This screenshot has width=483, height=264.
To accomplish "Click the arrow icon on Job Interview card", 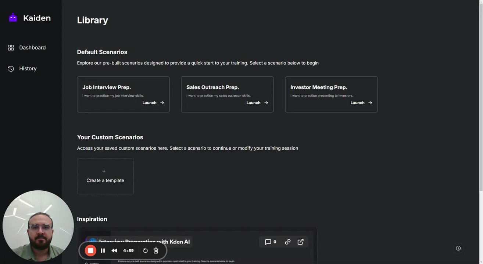I will pyautogui.click(x=162, y=103).
